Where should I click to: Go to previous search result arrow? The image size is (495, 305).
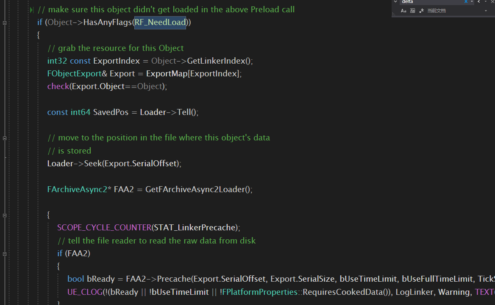(479, 2)
